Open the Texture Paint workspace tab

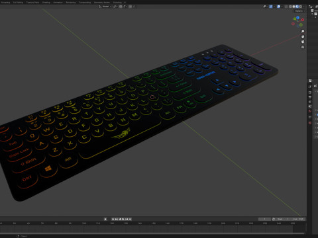tap(32, 3)
